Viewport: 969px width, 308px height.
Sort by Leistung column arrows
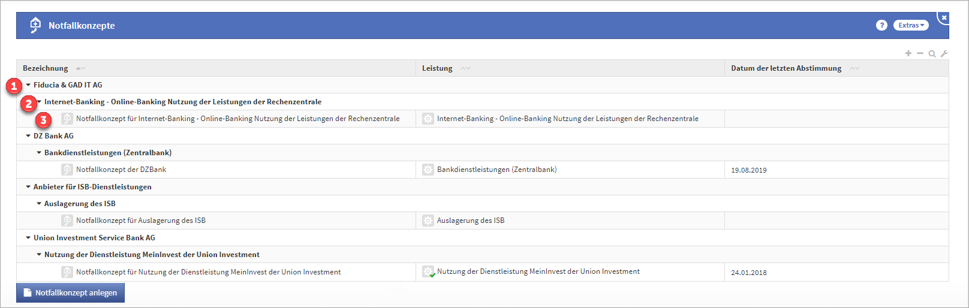[x=465, y=68]
